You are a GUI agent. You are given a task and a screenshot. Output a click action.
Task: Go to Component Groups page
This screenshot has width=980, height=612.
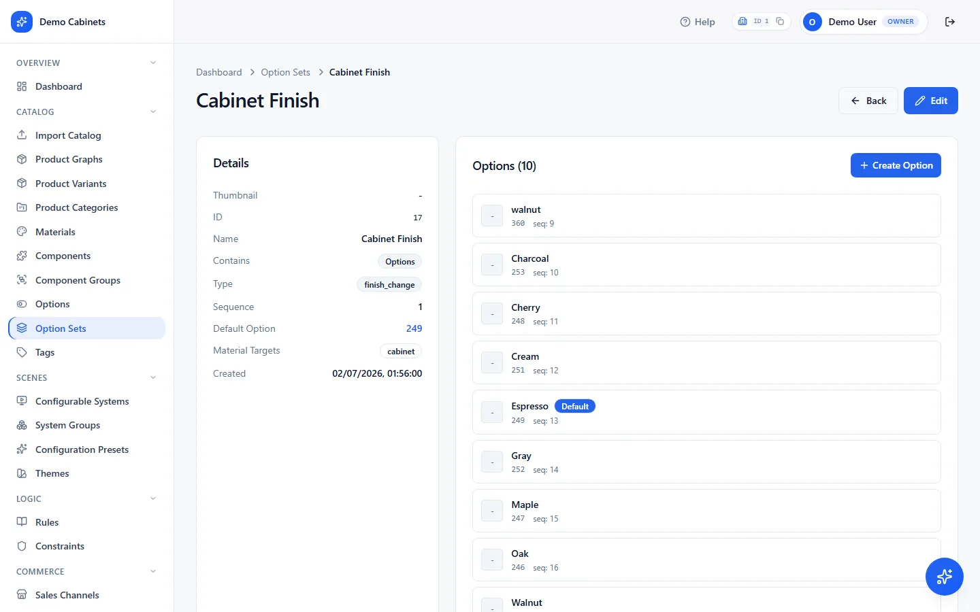(86, 280)
